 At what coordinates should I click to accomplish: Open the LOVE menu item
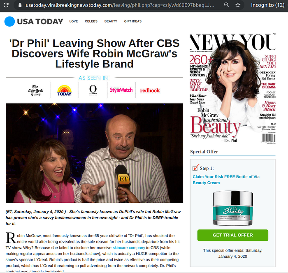click(x=74, y=21)
